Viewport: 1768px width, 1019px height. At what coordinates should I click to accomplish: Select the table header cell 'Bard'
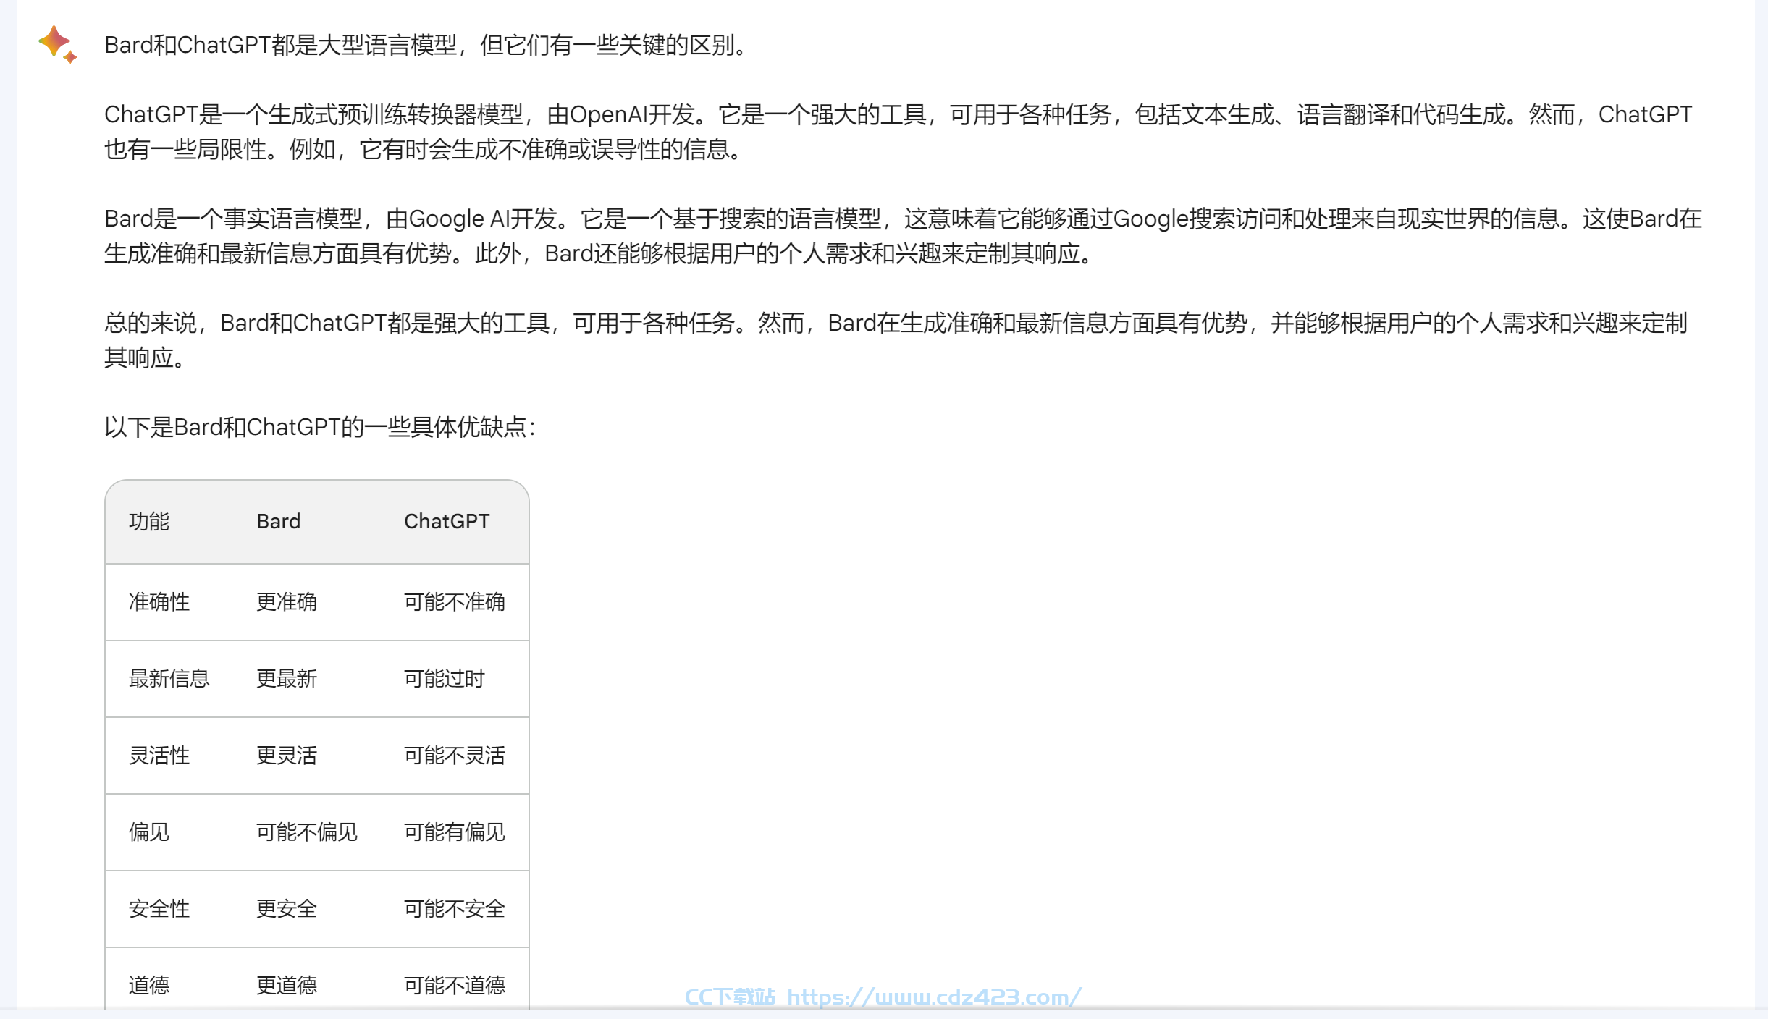click(x=279, y=521)
